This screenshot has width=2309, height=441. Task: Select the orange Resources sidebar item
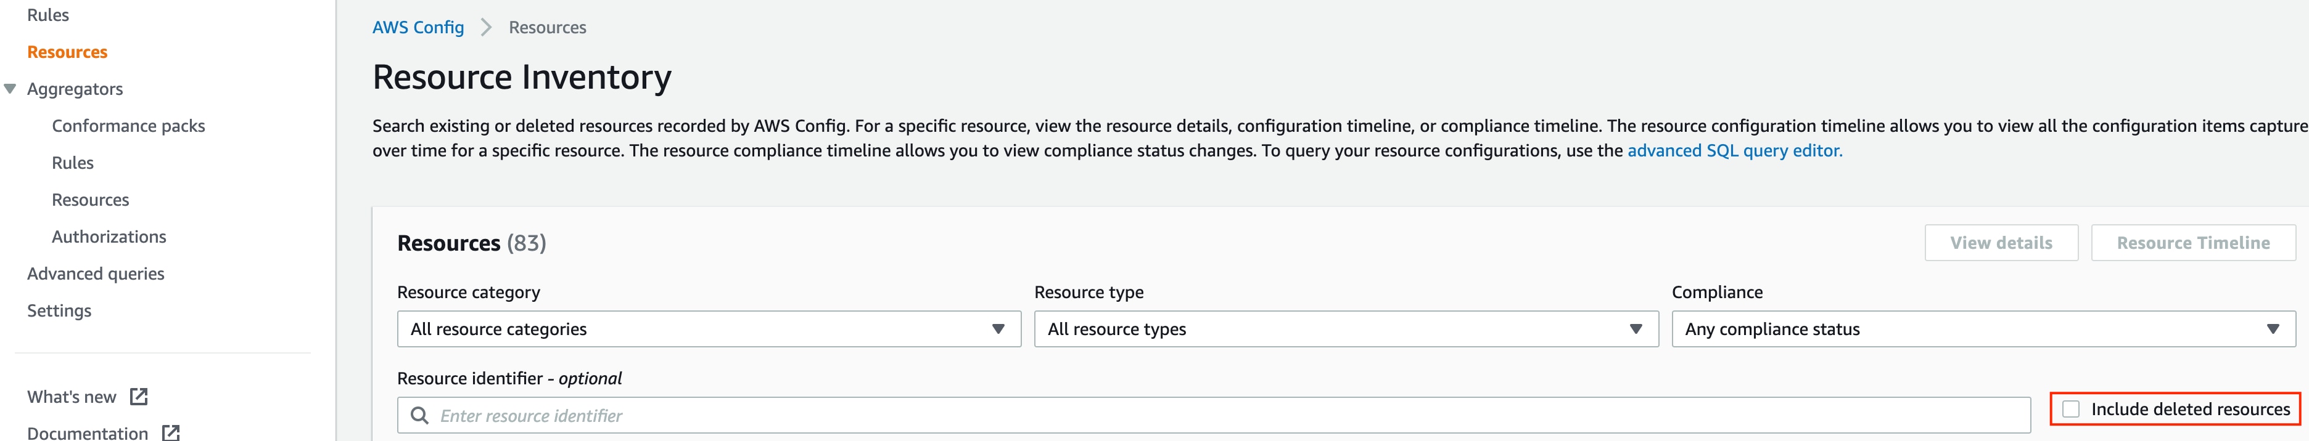(67, 52)
